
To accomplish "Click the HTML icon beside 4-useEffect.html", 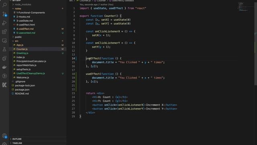I will point(14,25).
